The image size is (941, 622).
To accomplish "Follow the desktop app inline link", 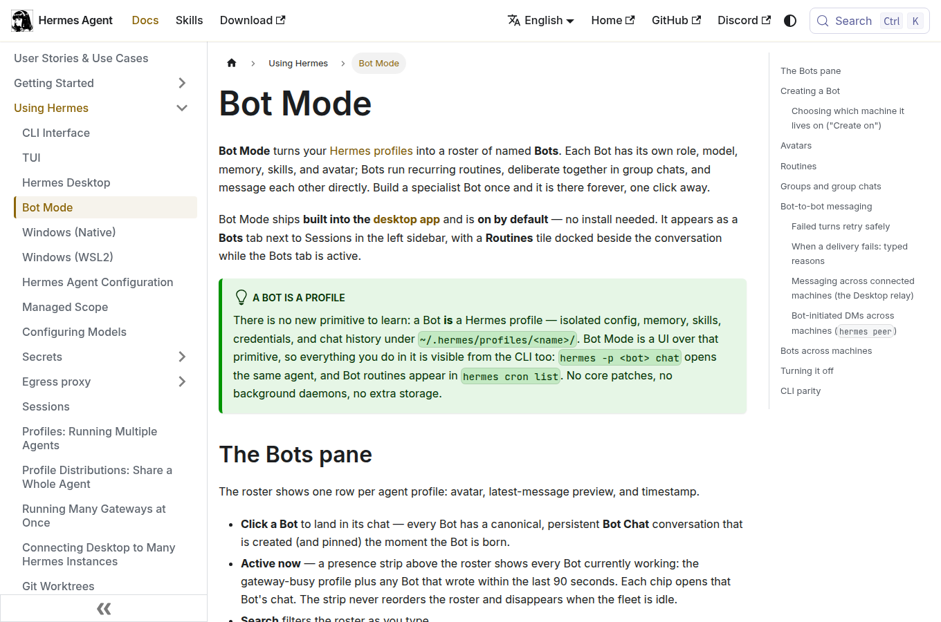I will (406, 219).
